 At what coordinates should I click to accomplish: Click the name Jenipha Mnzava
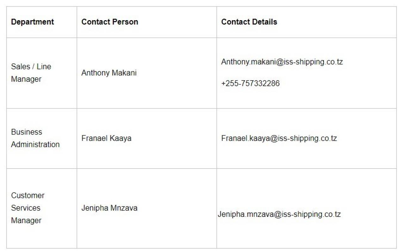click(x=109, y=208)
